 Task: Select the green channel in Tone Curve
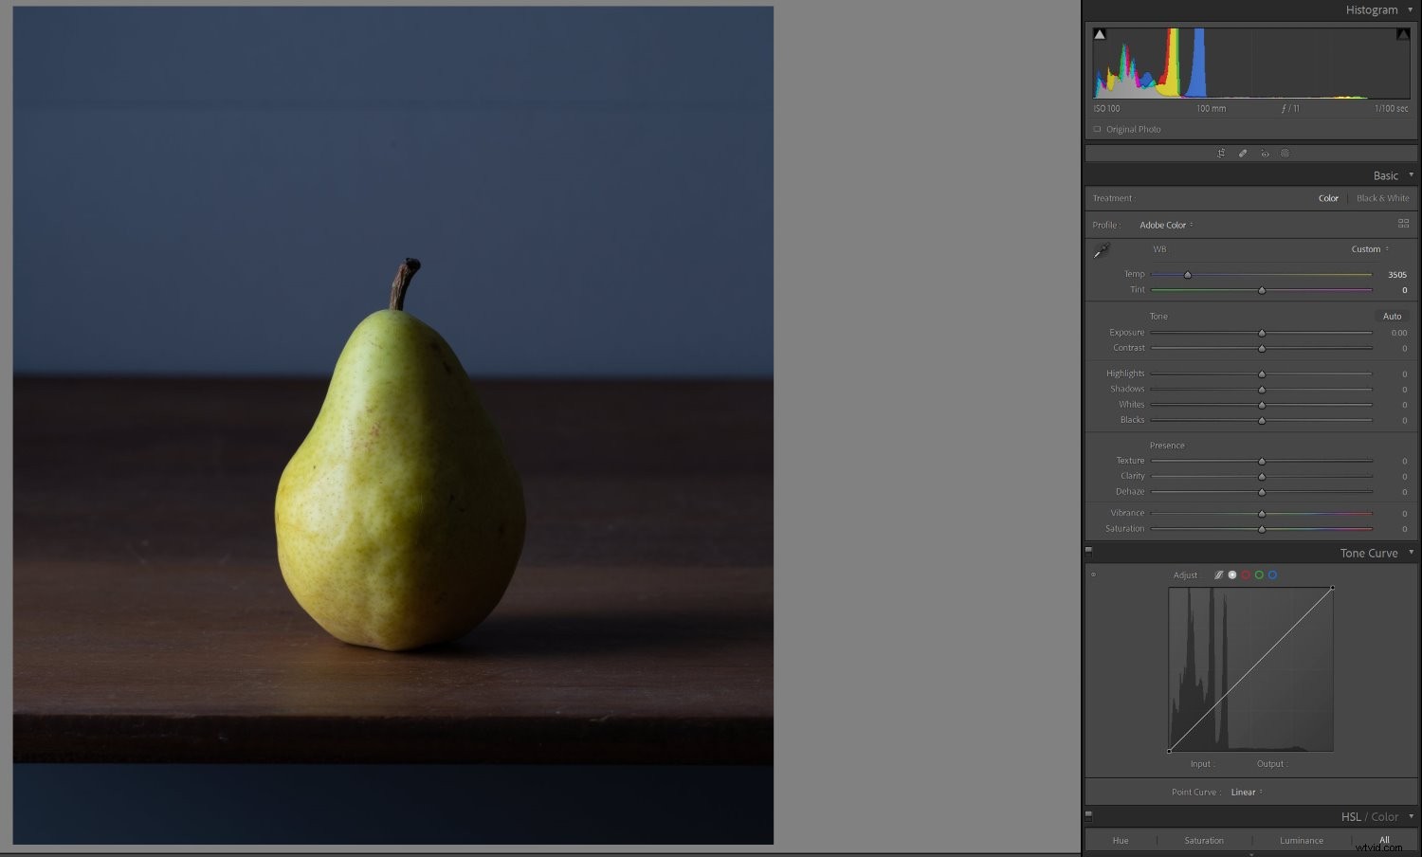point(1259,574)
